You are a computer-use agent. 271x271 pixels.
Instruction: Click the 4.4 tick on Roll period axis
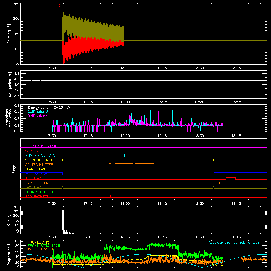pyautogui.click(x=17, y=74)
